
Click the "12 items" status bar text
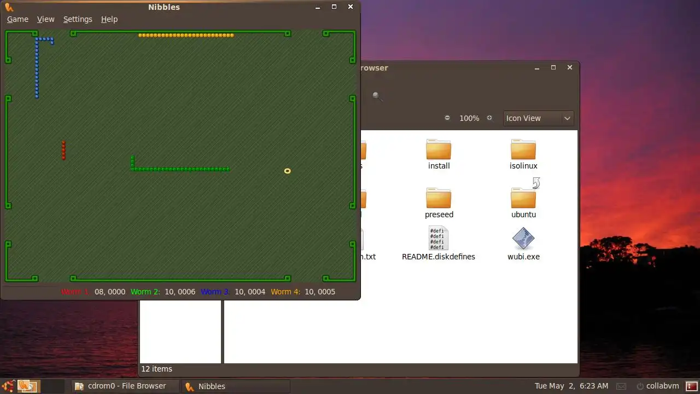click(x=156, y=369)
